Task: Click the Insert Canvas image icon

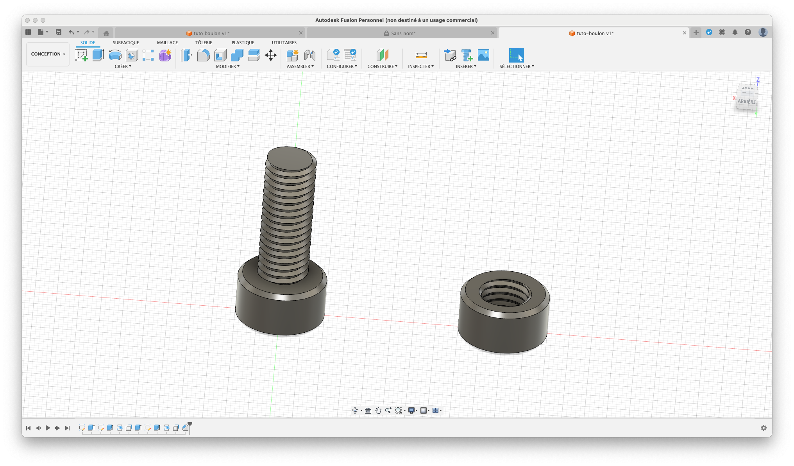Action: pyautogui.click(x=483, y=55)
